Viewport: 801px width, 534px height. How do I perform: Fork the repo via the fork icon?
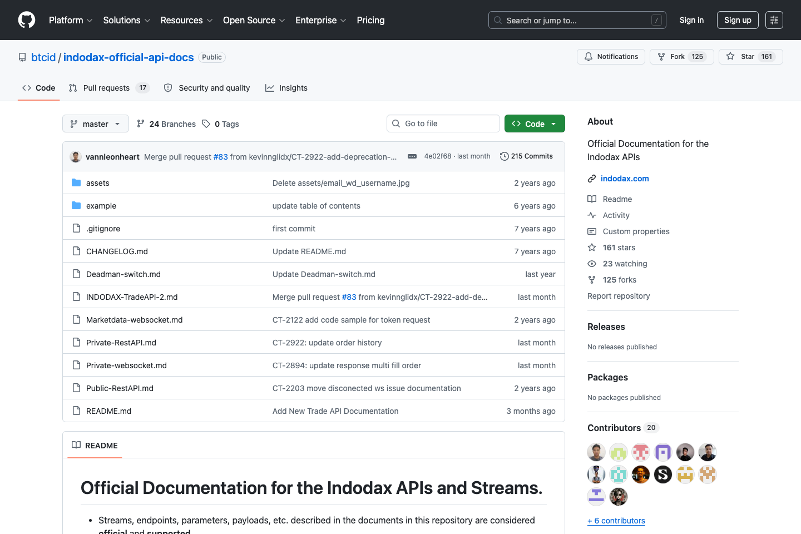tap(661, 56)
